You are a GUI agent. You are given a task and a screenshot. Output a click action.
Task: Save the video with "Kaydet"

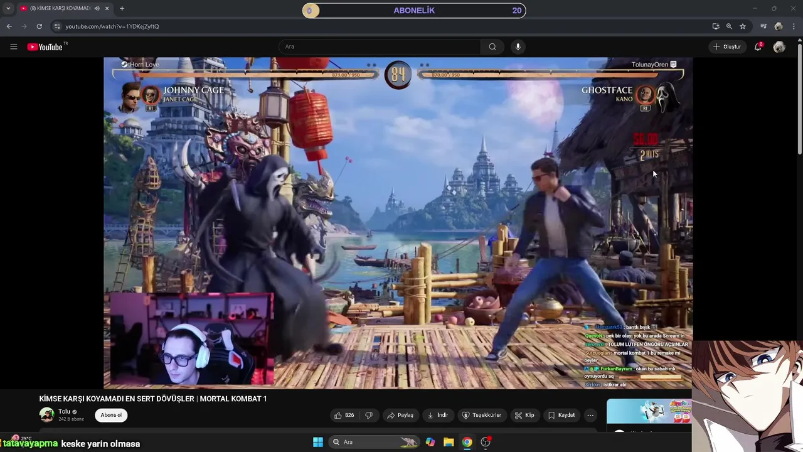[x=561, y=415]
